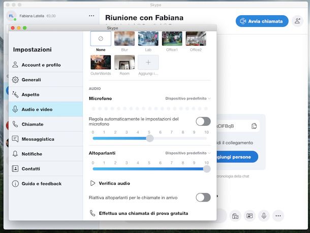This screenshot has height=233, width=310.
Task: Open Messaggistica settings section
Action: click(x=46, y=139)
